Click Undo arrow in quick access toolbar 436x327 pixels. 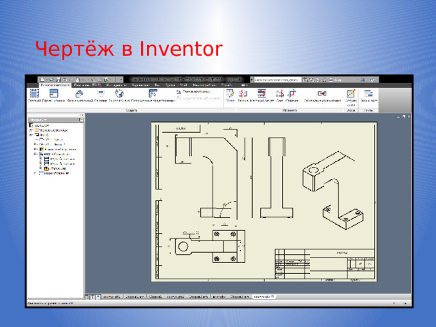(65, 80)
